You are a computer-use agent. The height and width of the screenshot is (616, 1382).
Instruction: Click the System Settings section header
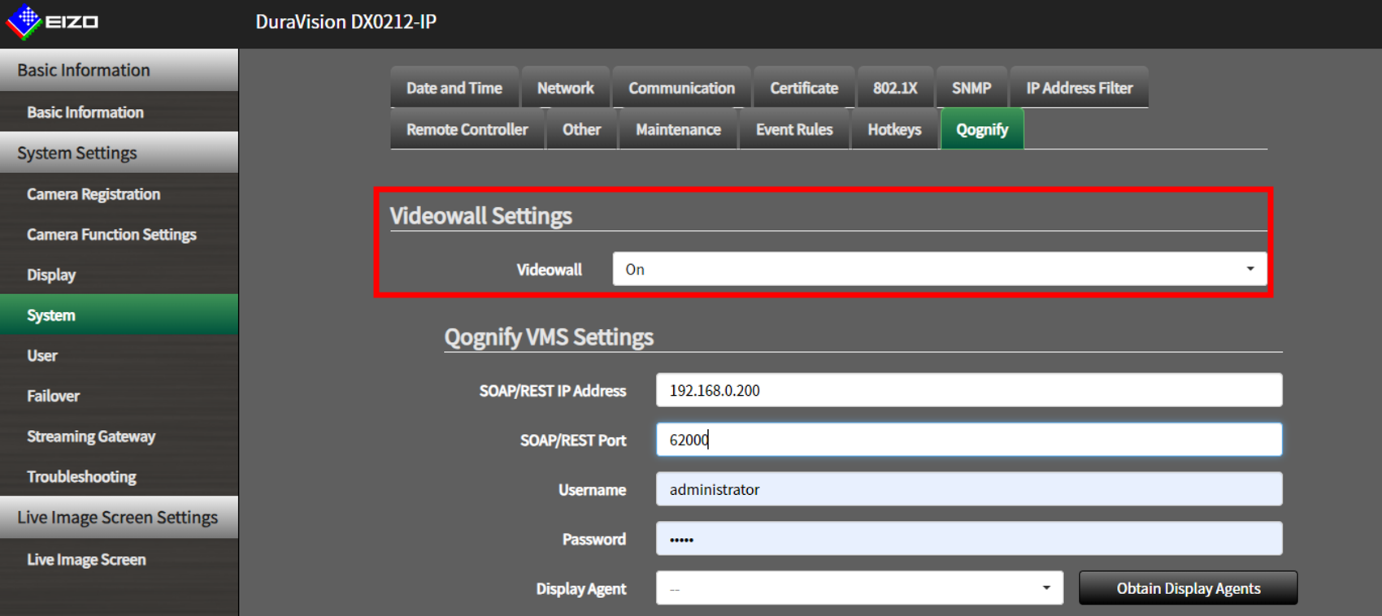(120, 153)
